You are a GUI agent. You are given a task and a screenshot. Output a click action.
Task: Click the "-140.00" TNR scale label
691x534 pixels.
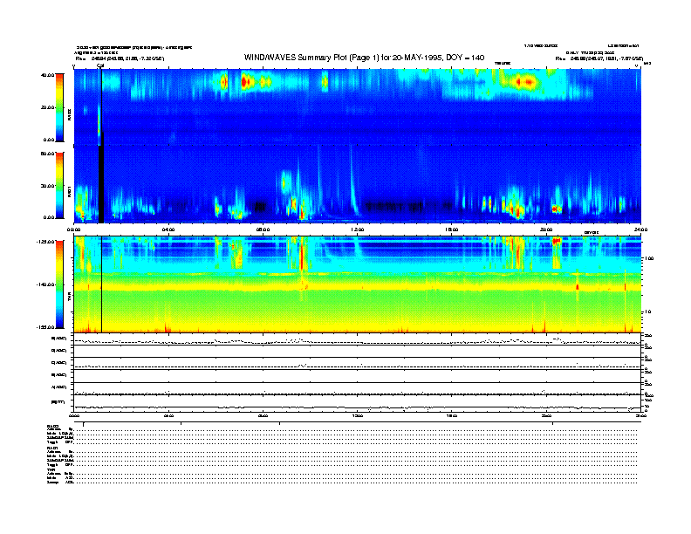46,284
